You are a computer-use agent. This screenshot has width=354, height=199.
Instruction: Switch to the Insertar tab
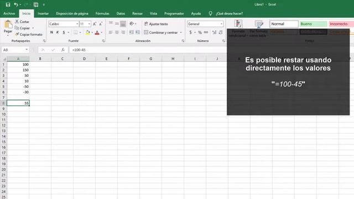point(43,13)
